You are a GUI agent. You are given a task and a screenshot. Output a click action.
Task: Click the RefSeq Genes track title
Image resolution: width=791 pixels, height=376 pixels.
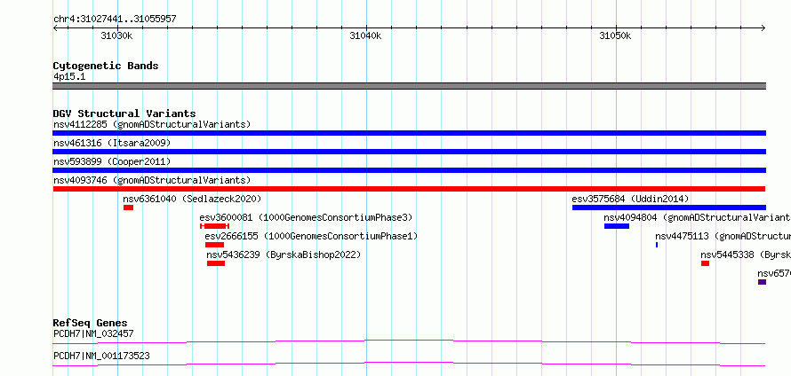[91, 323]
